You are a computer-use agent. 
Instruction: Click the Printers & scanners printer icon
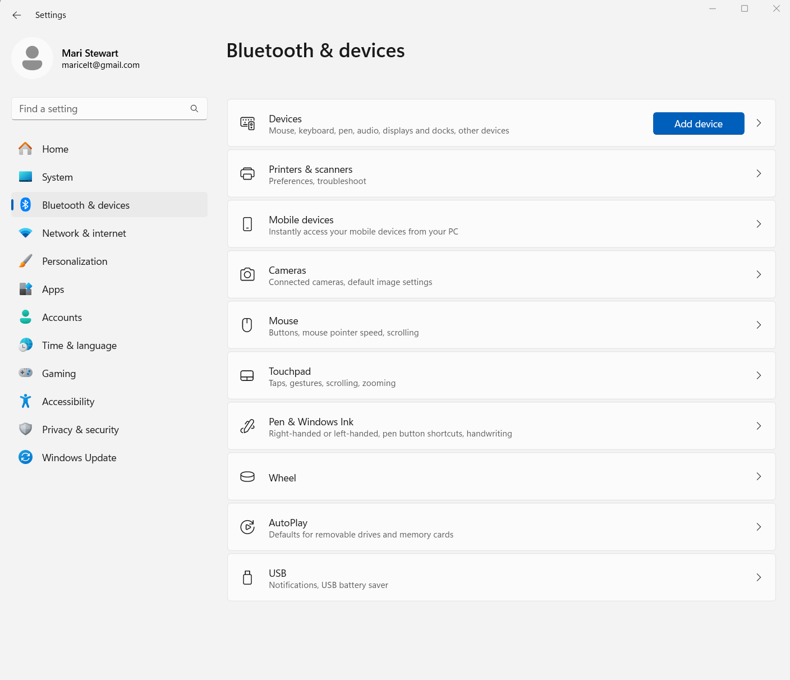(247, 174)
